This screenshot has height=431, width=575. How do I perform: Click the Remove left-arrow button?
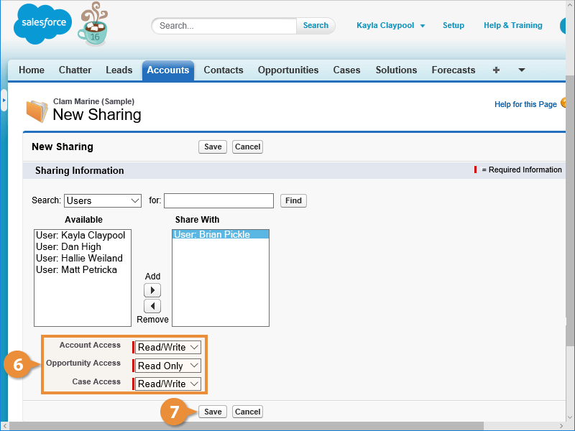(x=152, y=306)
